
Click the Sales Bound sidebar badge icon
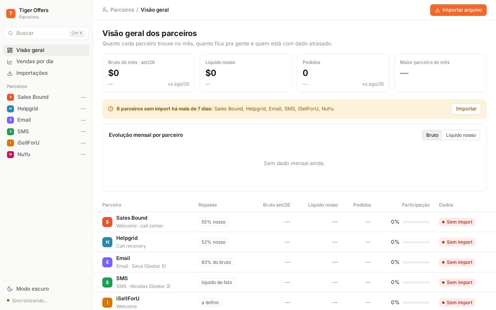click(10, 97)
